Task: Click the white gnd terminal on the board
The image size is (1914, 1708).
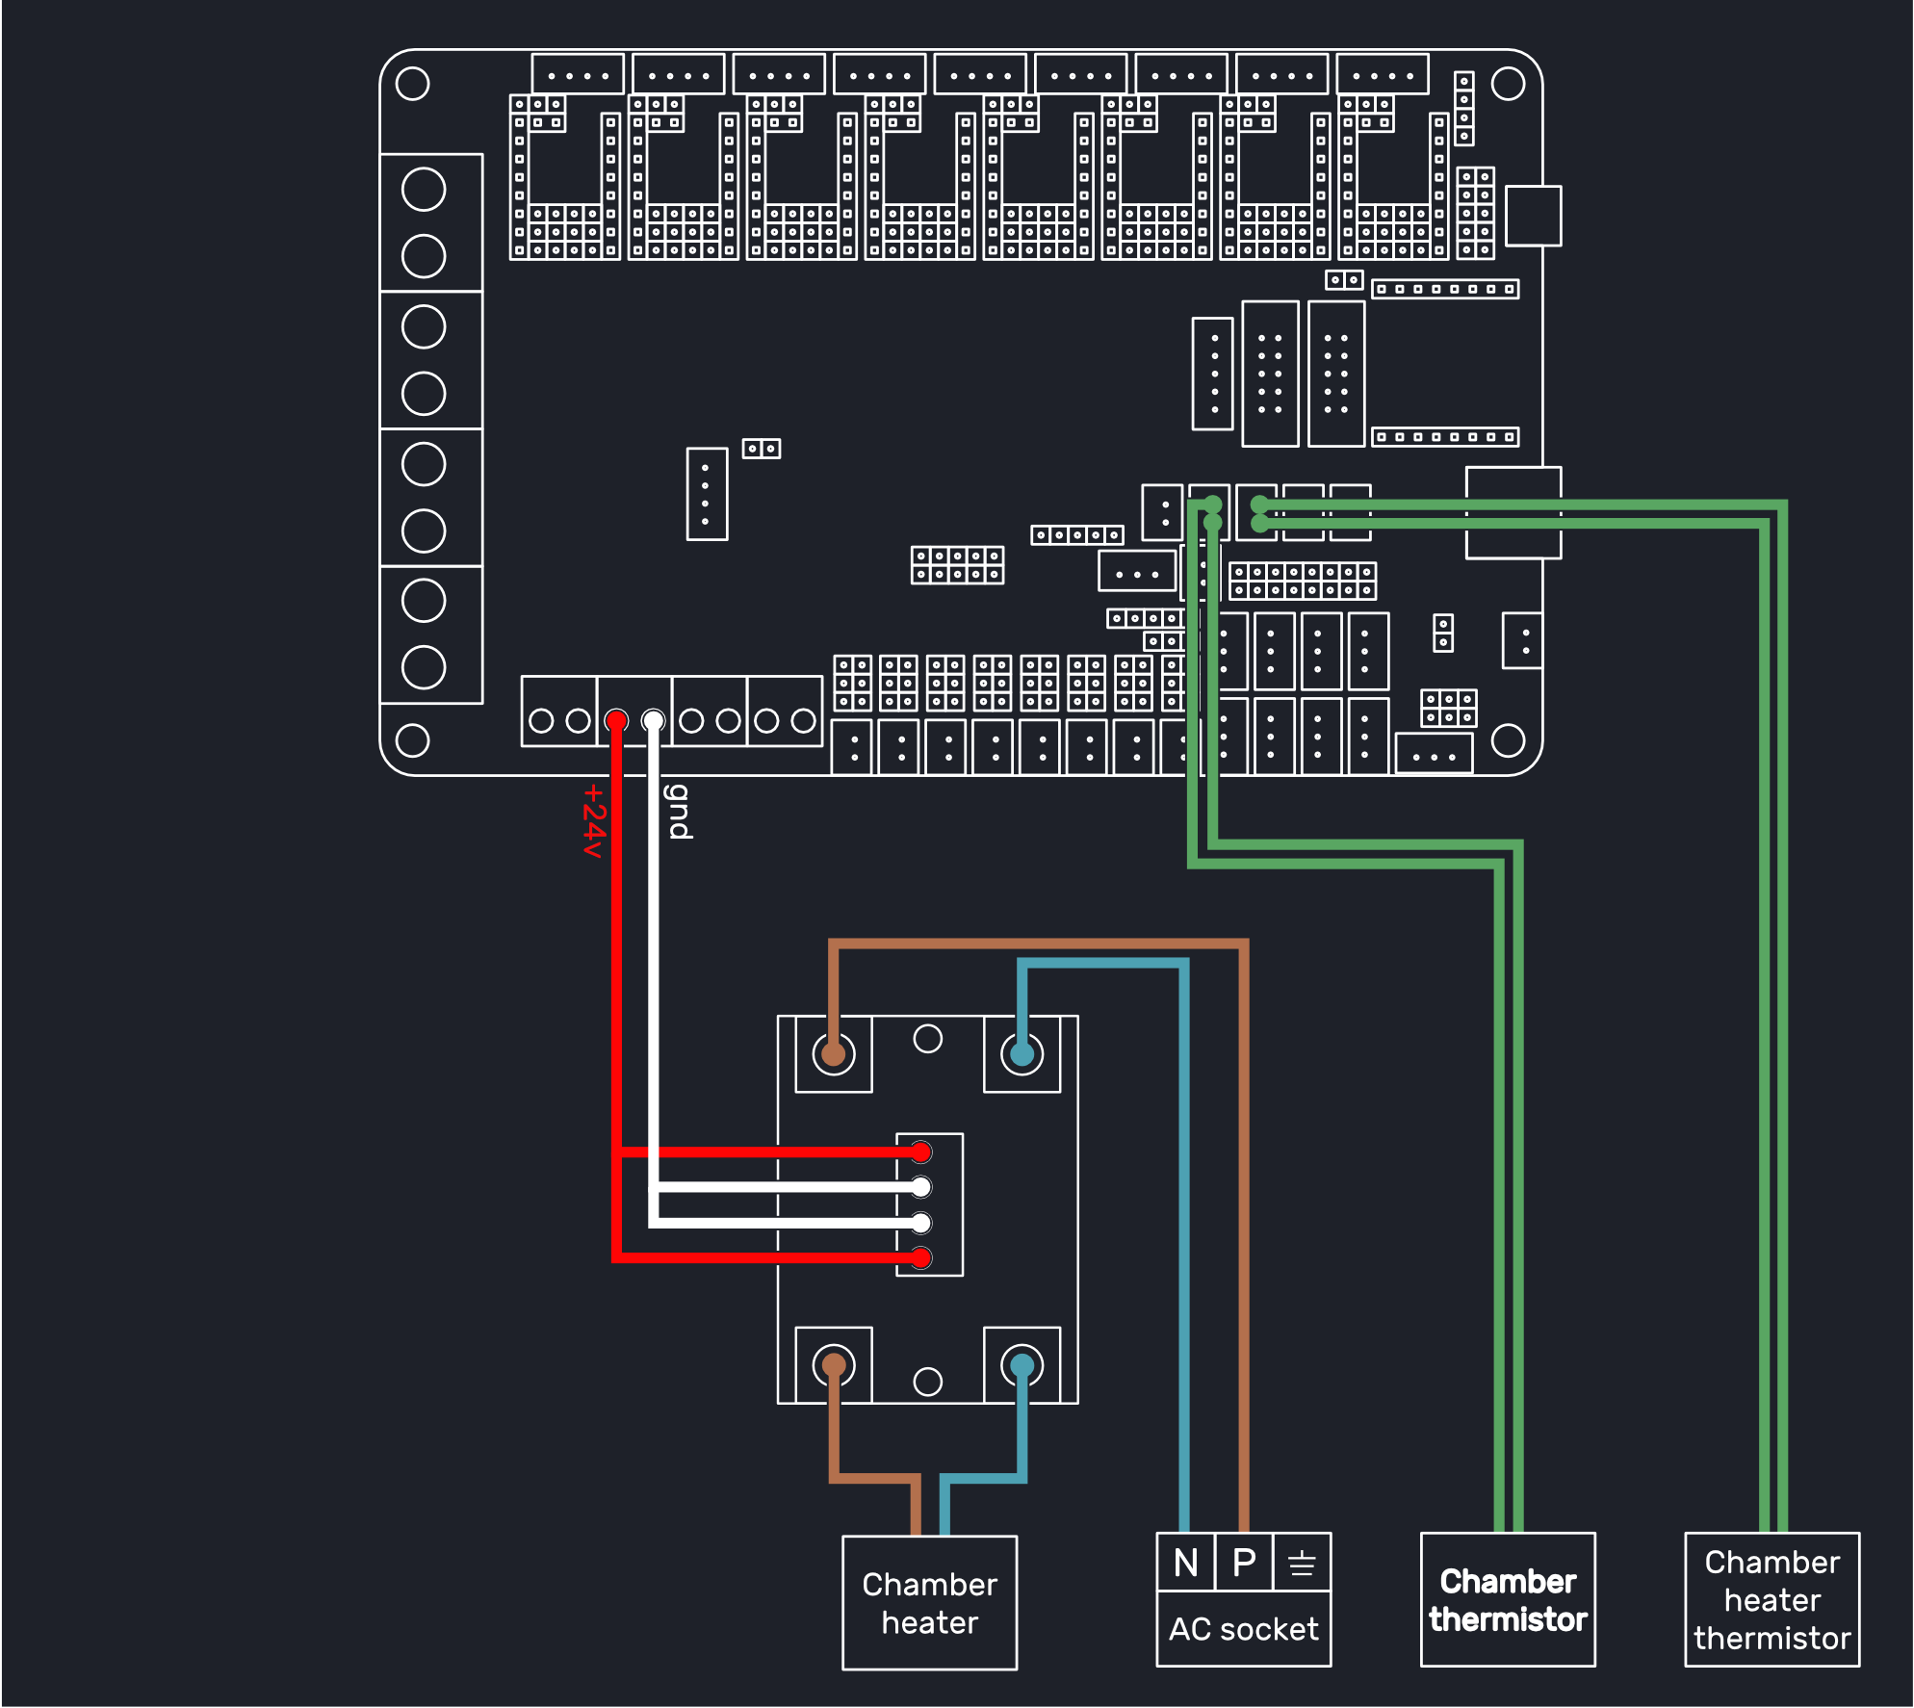Action: click(653, 720)
